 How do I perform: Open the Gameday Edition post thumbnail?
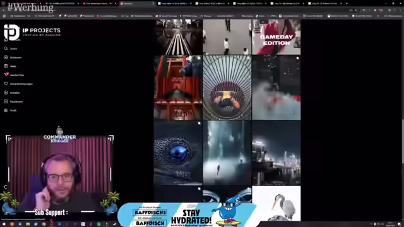(276, 37)
